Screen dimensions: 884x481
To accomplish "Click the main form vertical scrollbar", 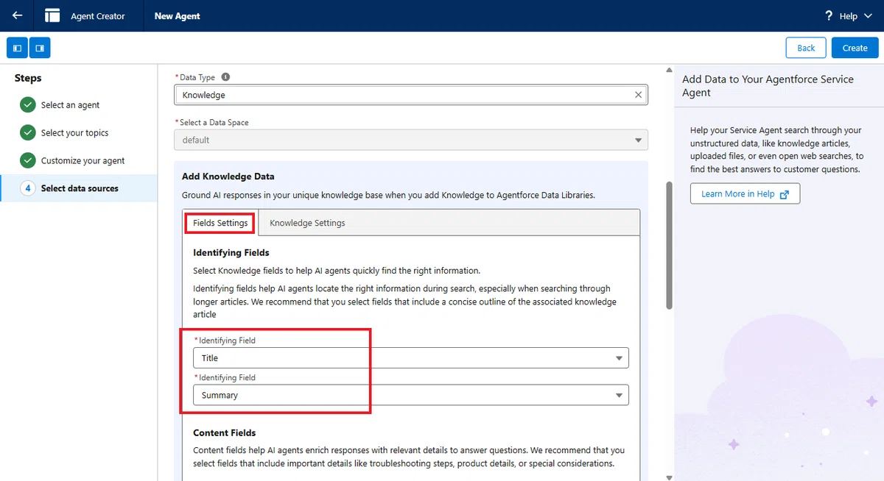I will (669, 246).
